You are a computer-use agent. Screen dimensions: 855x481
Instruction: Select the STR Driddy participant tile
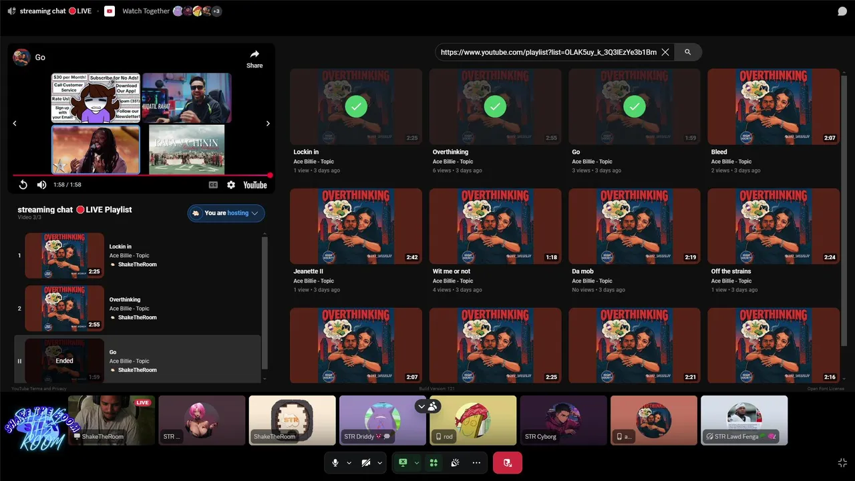383,420
